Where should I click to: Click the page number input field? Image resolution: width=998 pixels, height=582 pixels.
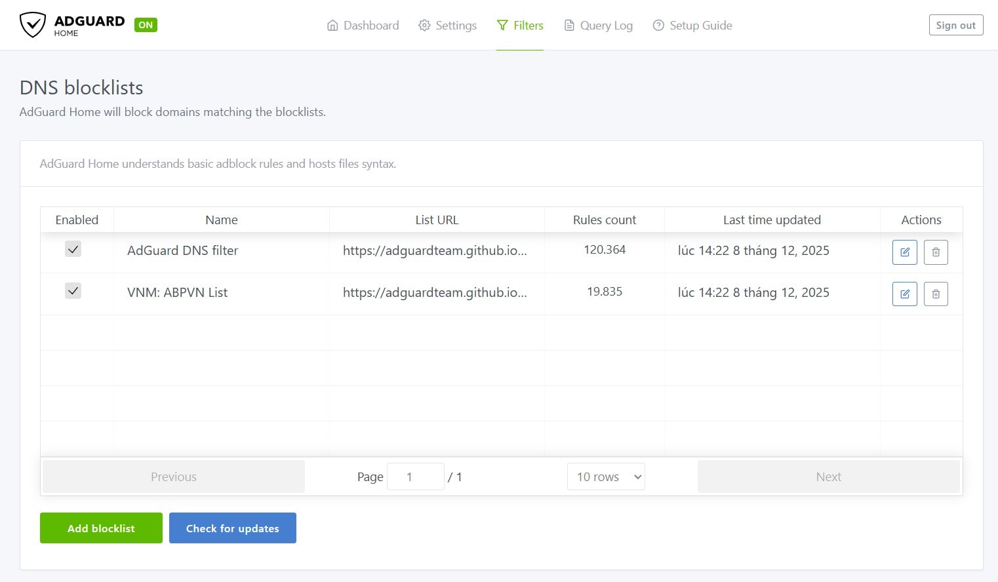(415, 477)
